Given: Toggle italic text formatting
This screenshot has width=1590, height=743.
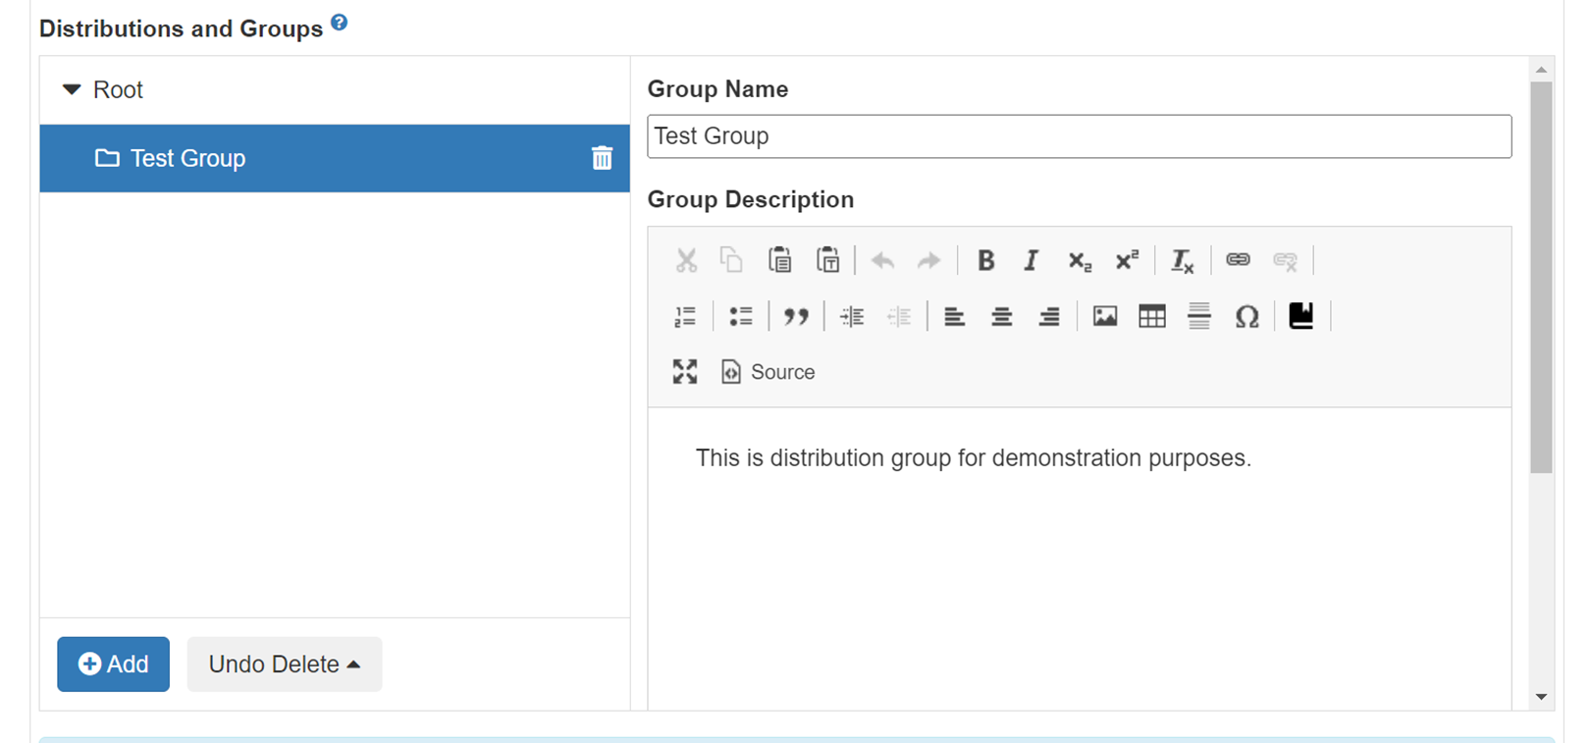Looking at the screenshot, I should [x=1031, y=260].
